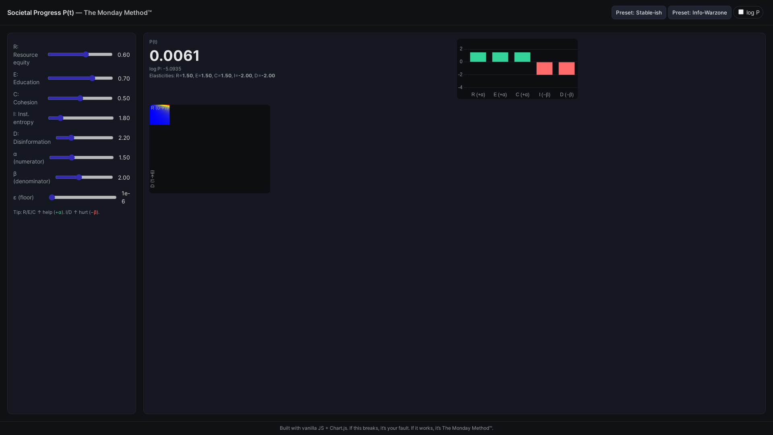
Task: Click the log P: -5.0935 readout
Action: pos(165,69)
